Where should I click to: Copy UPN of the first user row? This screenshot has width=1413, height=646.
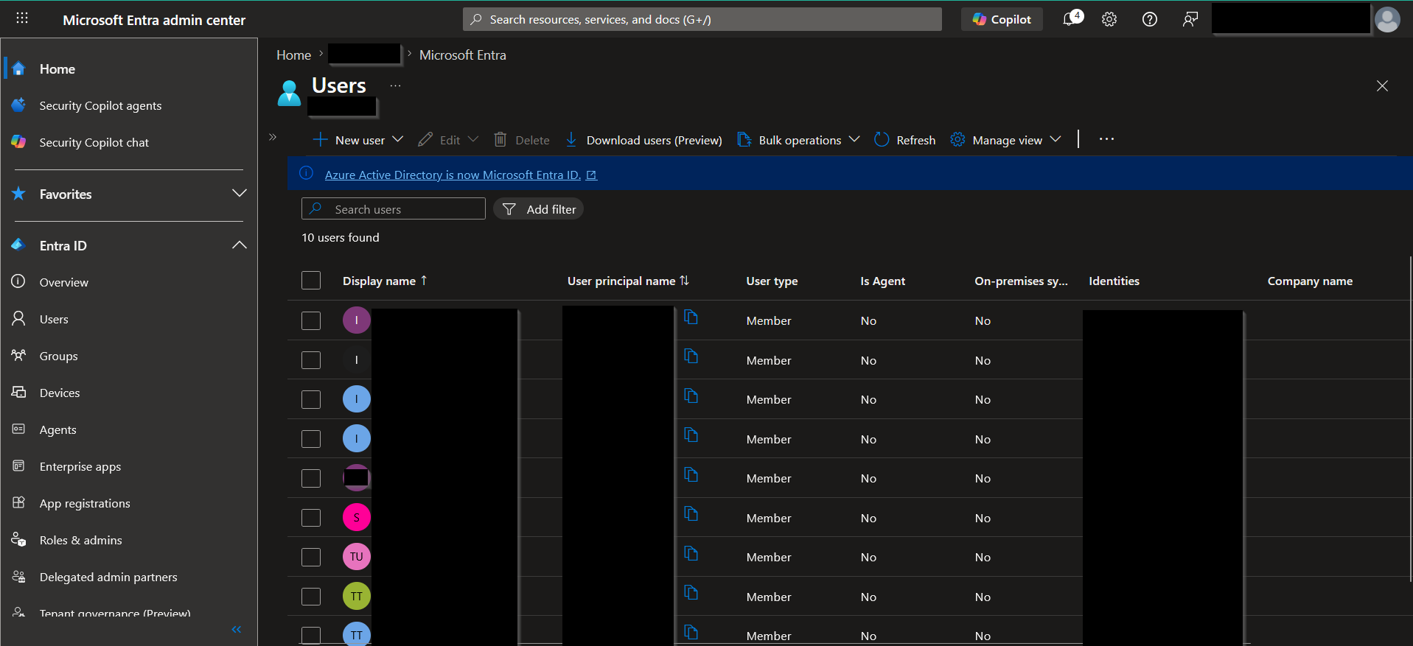691,317
